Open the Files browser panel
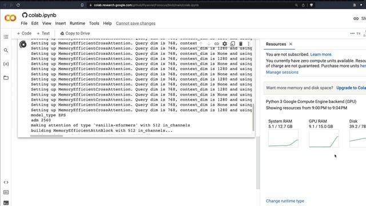 point(6,78)
